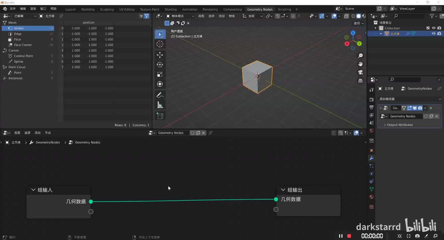The image size is (444, 240).
Task: Toggle modifier edit mode display
Action: tap(409, 108)
